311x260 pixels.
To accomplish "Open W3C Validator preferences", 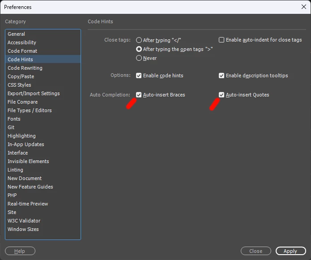I will [43, 221].
